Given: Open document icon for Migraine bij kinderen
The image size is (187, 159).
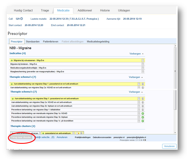Looking at the screenshot, I should (143, 64).
